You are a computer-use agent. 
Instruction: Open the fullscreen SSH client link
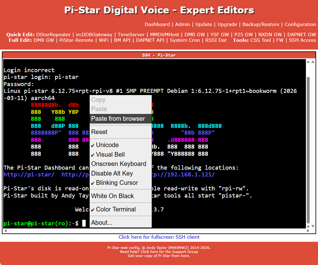point(159,237)
